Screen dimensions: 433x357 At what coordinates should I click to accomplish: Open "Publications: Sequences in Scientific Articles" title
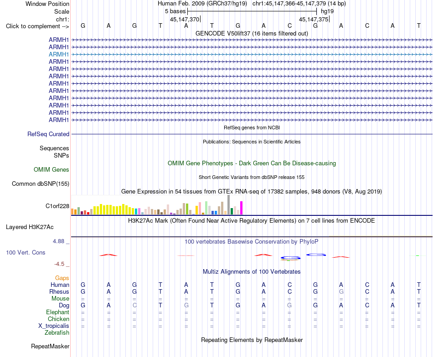click(x=252, y=142)
